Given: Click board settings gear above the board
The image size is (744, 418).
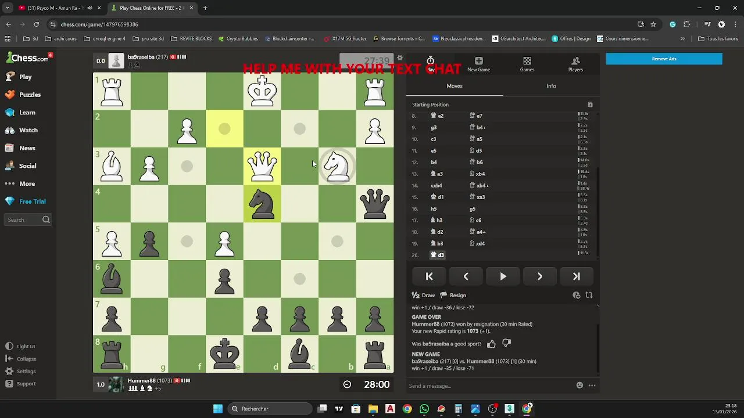Looking at the screenshot, I should [x=400, y=58].
